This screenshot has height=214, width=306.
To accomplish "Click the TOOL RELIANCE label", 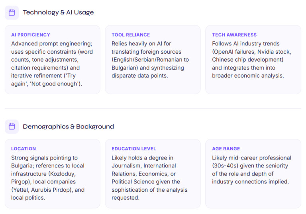I will (131, 35).
